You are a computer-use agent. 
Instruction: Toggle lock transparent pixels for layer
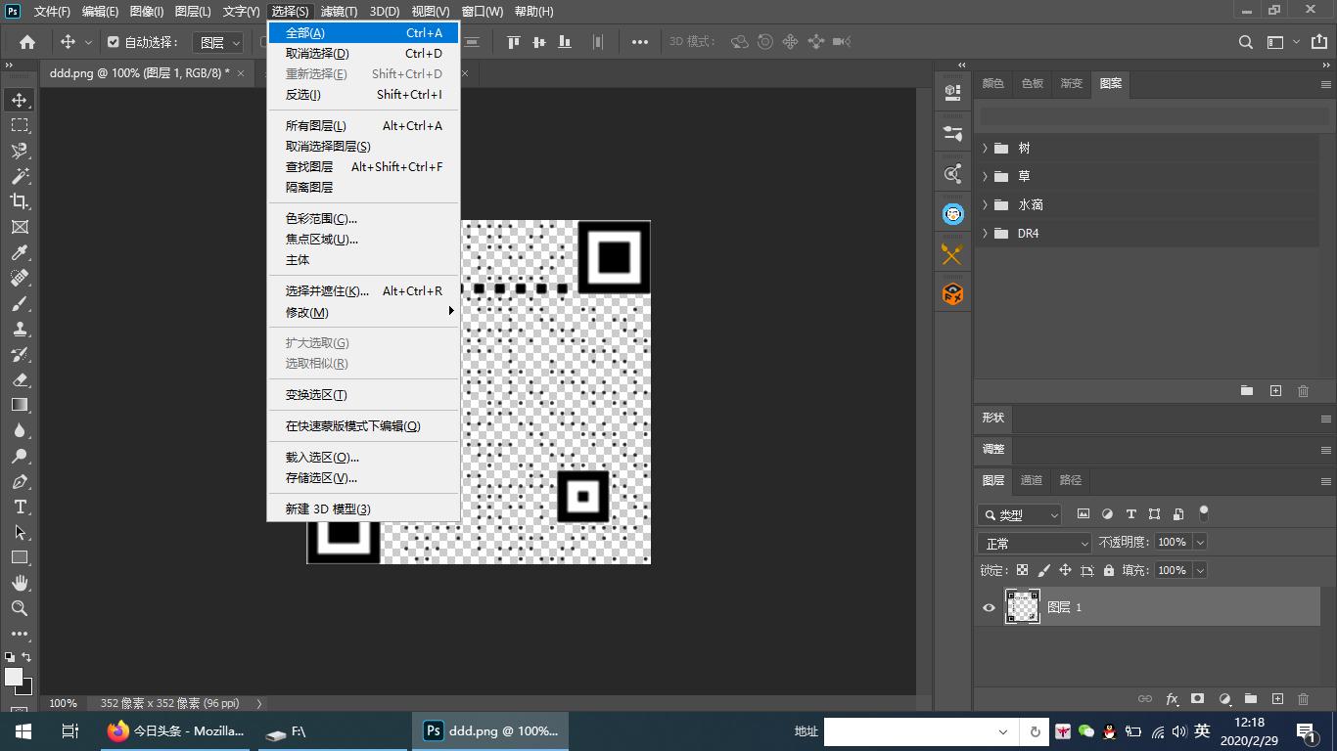[x=1022, y=570]
